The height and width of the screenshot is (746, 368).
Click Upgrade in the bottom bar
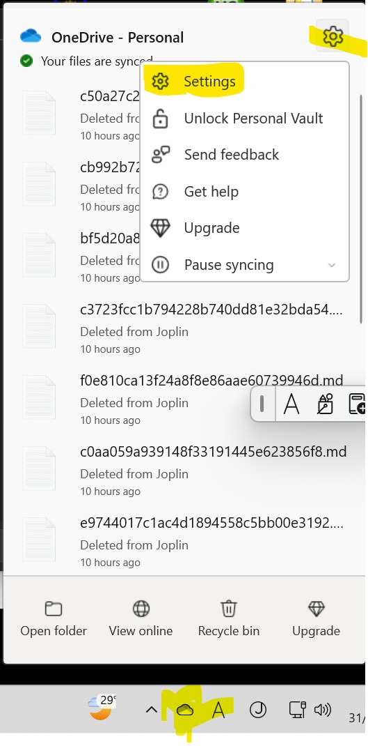[x=317, y=618]
